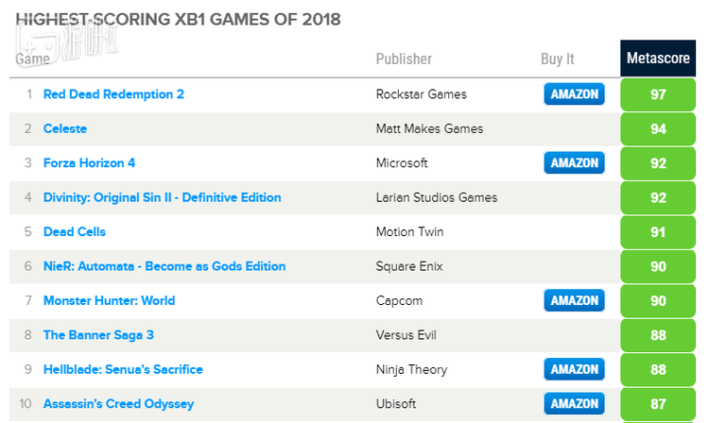Open the Assassin's Creed Odyssey link
This screenshot has width=709, height=423.
pyautogui.click(x=118, y=404)
